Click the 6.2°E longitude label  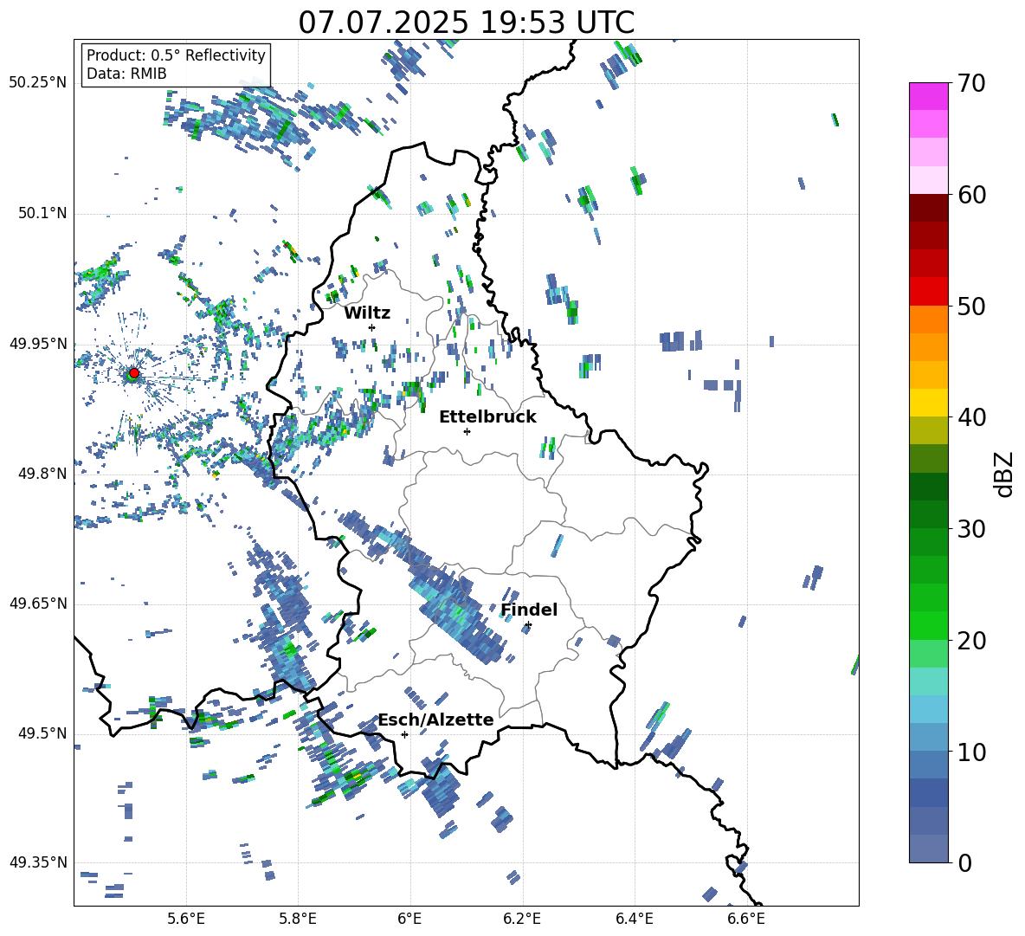tap(522, 919)
